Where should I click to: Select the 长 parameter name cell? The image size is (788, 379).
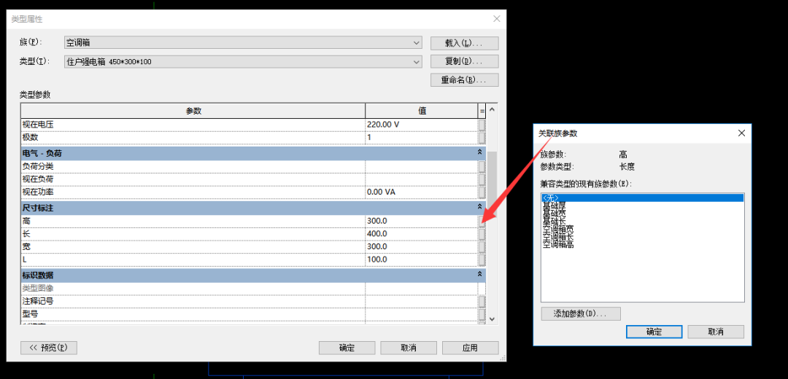(x=193, y=234)
